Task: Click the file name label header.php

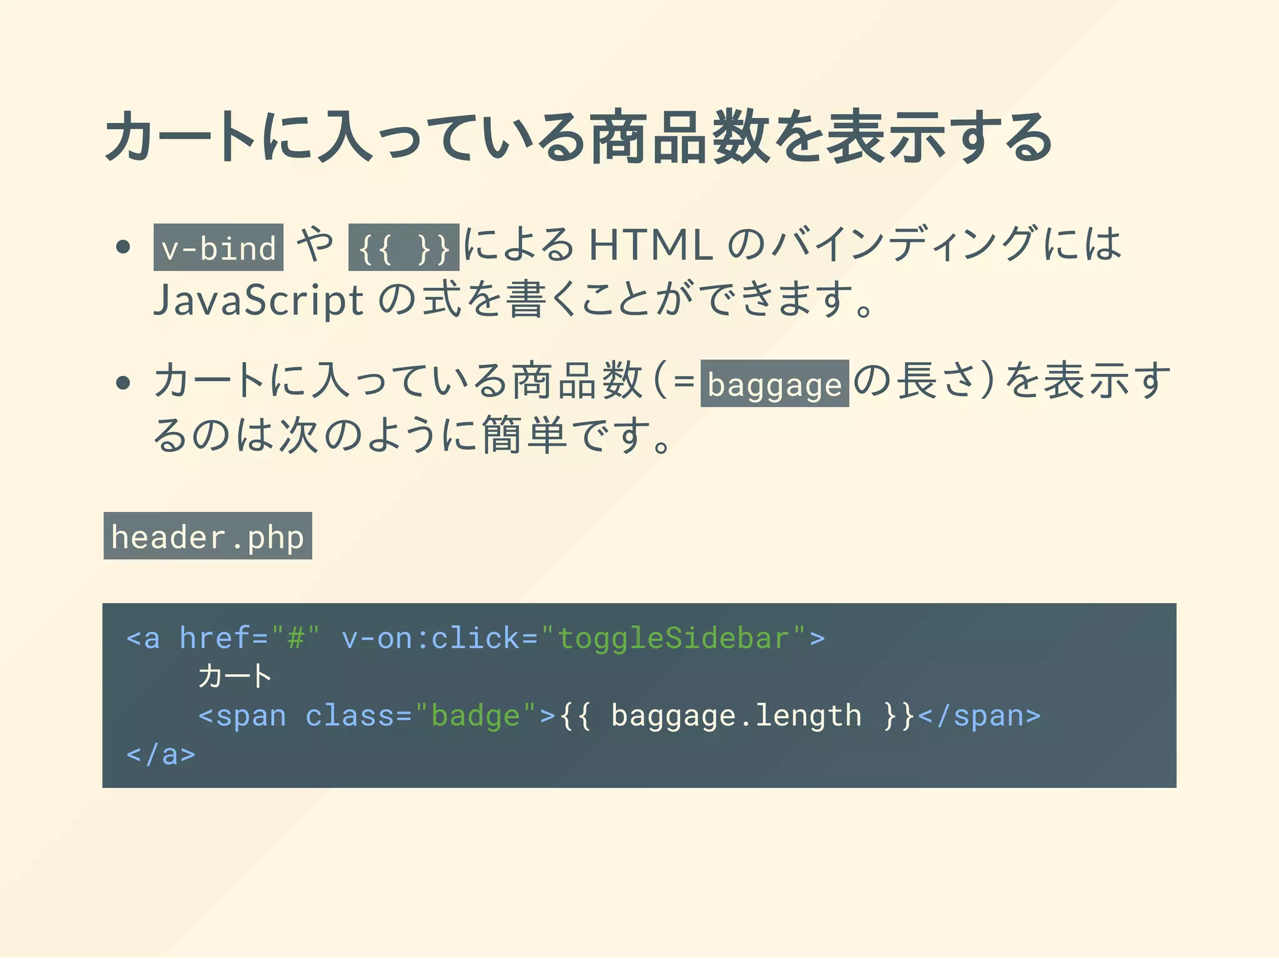Action: (x=208, y=536)
